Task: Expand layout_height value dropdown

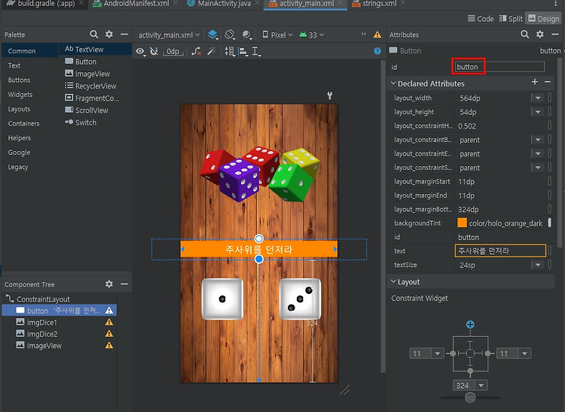Action: (538, 112)
